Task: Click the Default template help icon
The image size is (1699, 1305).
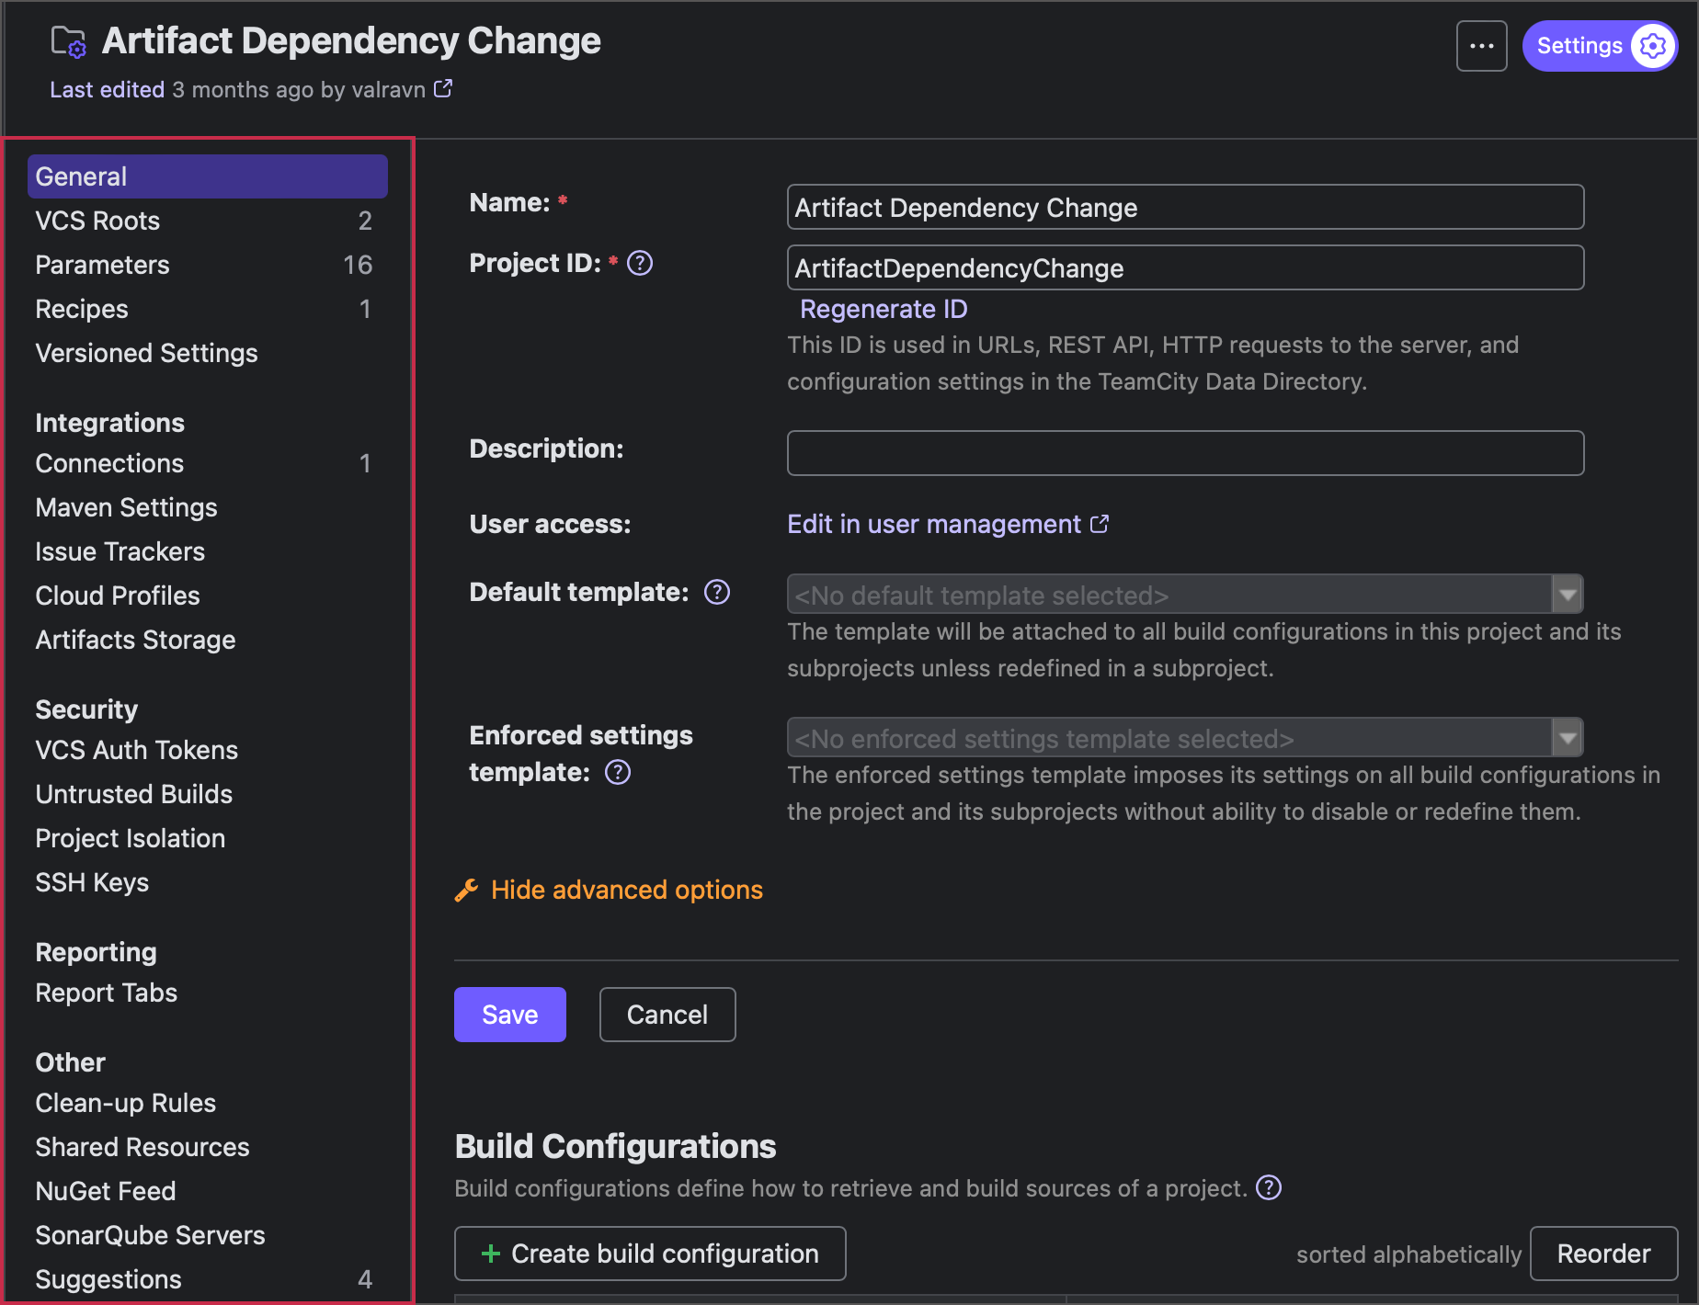Action: coord(717,592)
